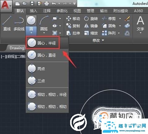Click the Rotate (旋转) tool

(x=91, y=19)
